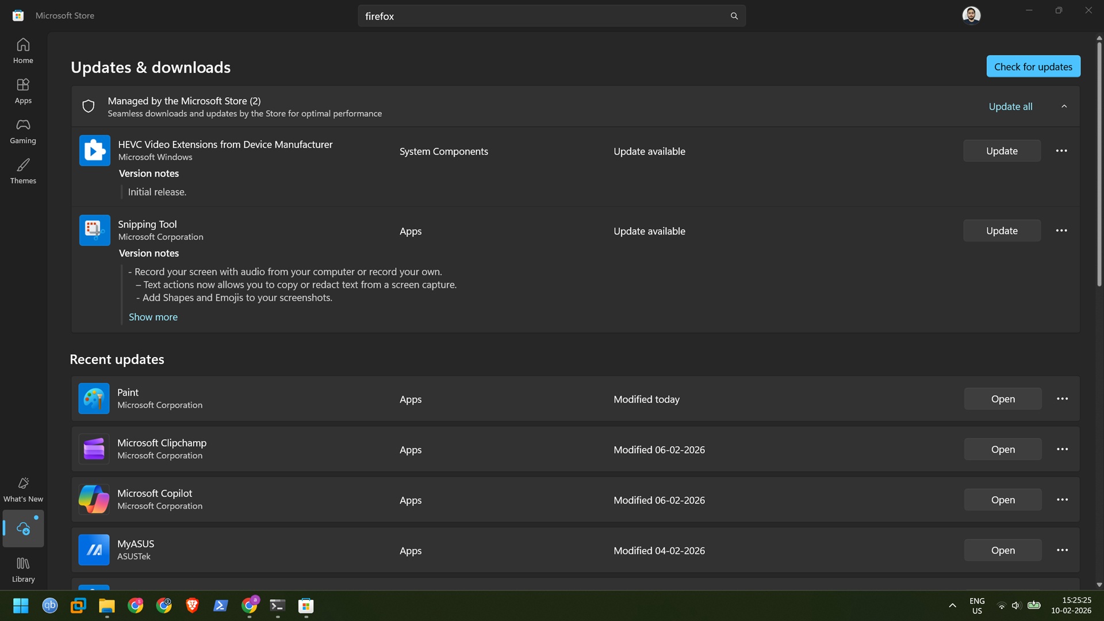Image resolution: width=1104 pixels, height=621 pixels.
Task: Expand Show more under Snipping Tool notes
Action: click(153, 317)
